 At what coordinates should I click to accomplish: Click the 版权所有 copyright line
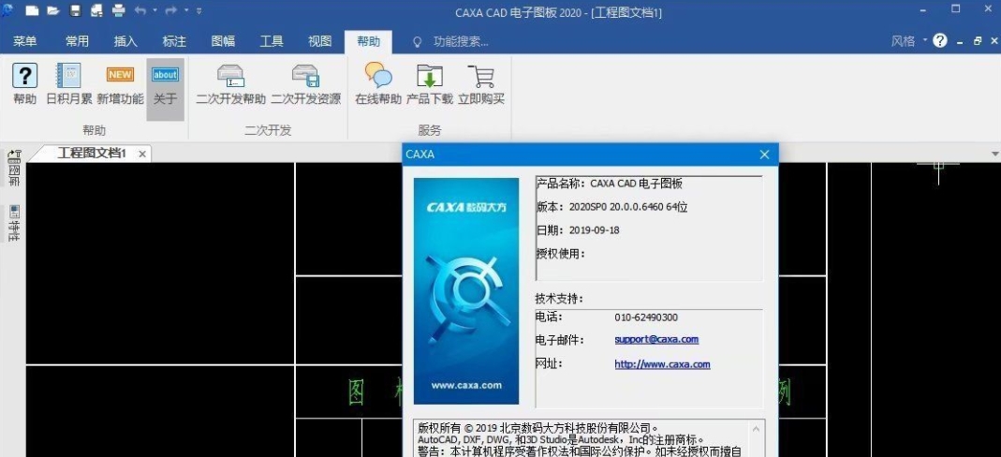[x=539, y=428]
